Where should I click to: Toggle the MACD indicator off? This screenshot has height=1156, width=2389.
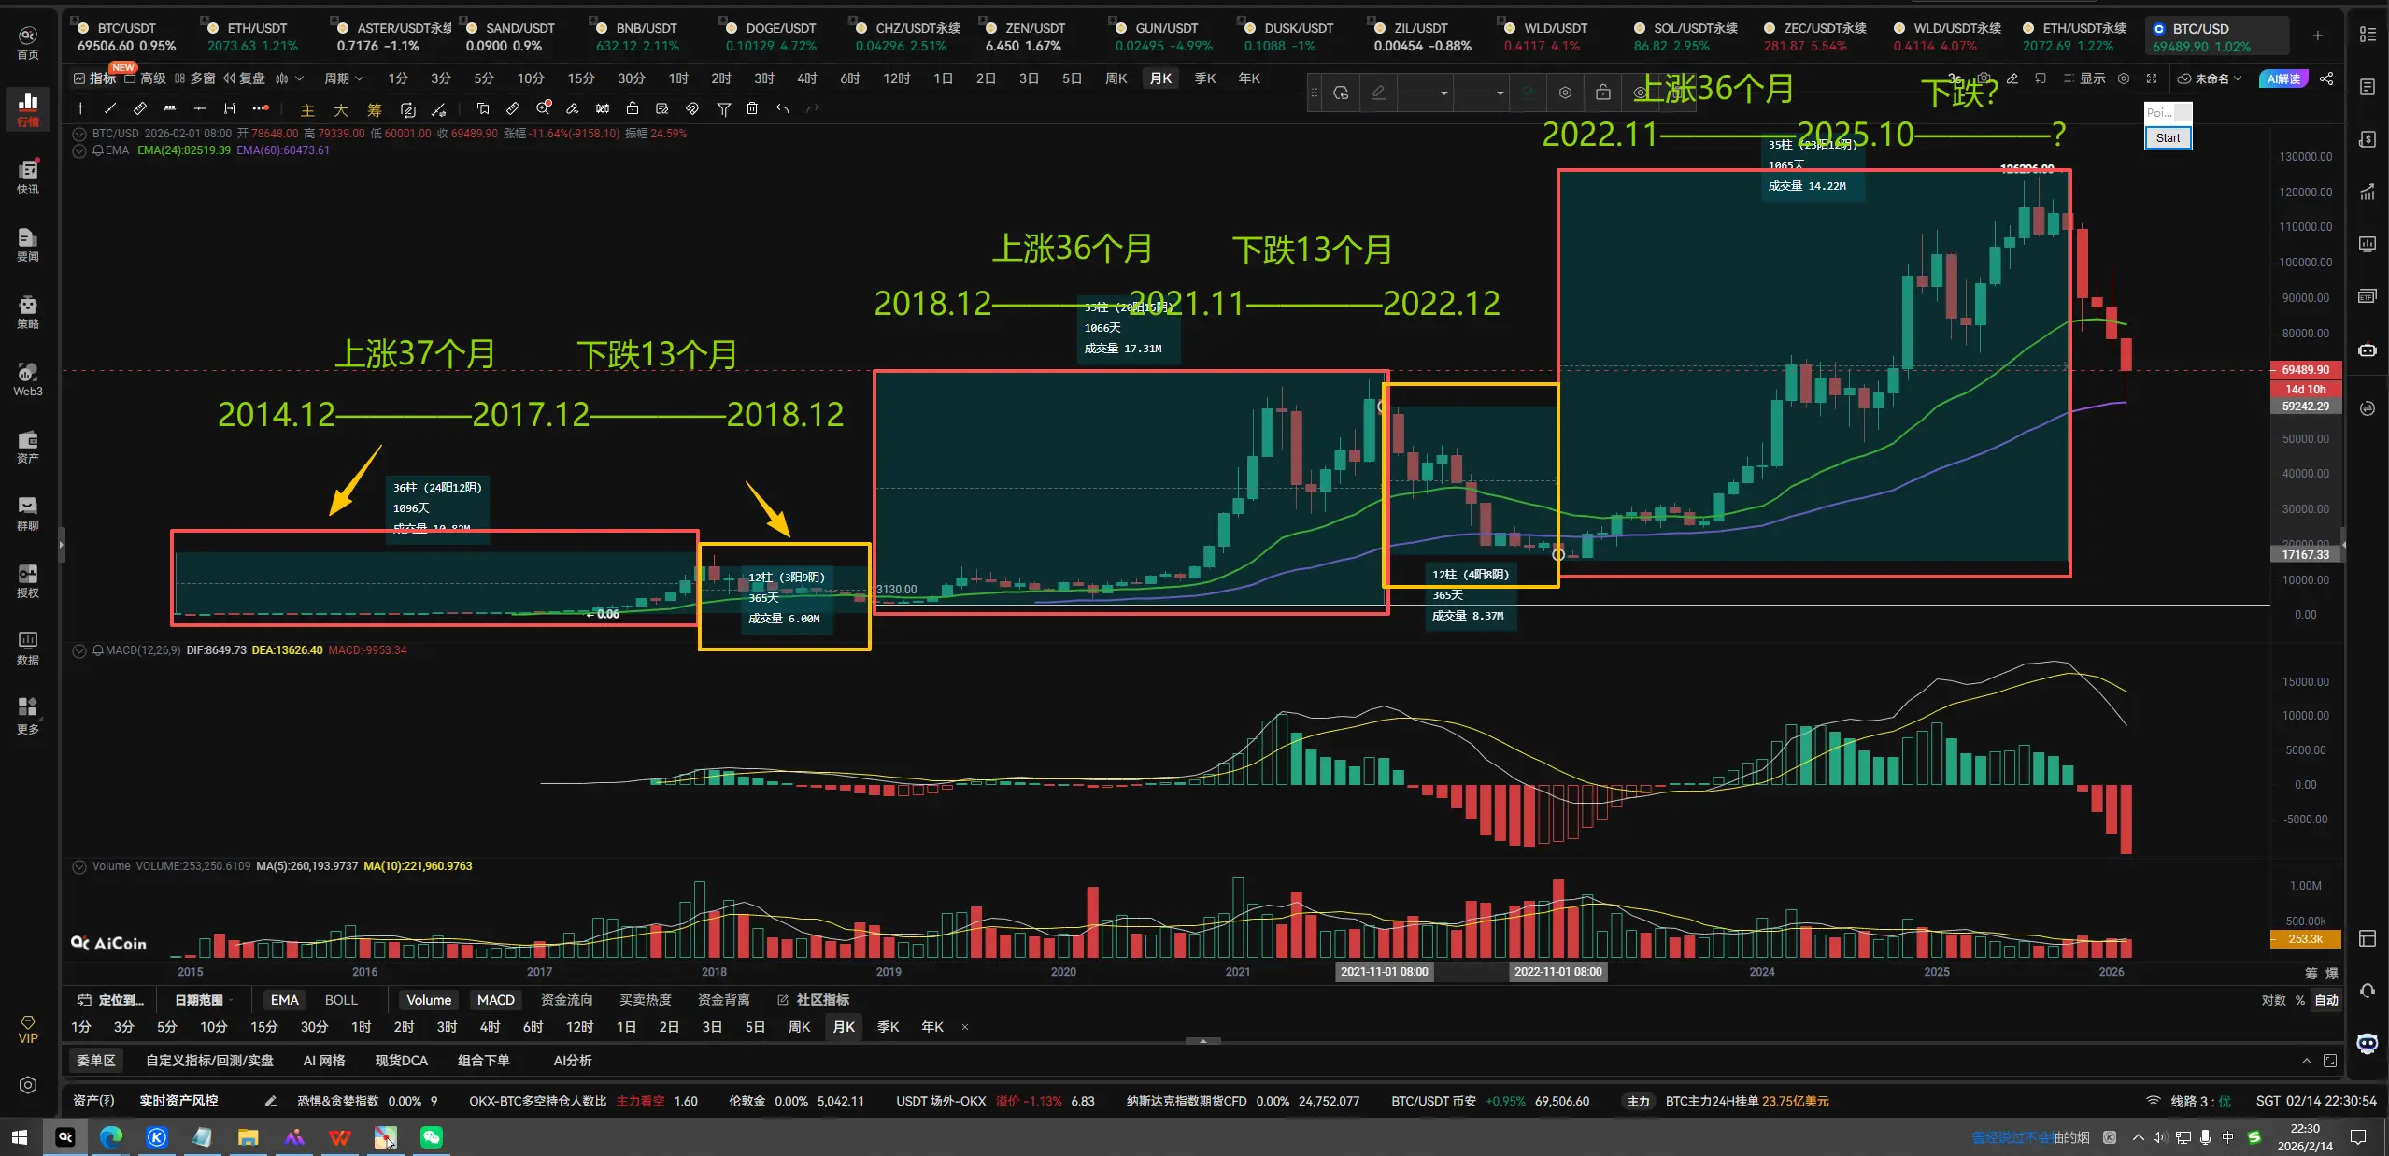point(495,1000)
